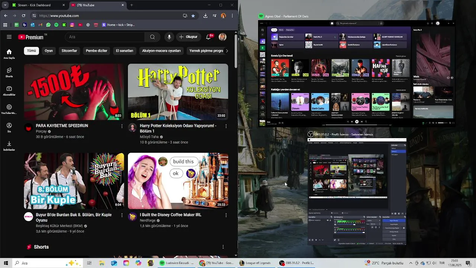Image resolution: width=476 pixels, height=268 pixels.
Task: Click the Instagram bookmark in bookmarks bar
Action: pyautogui.click(x=72, y=25)
